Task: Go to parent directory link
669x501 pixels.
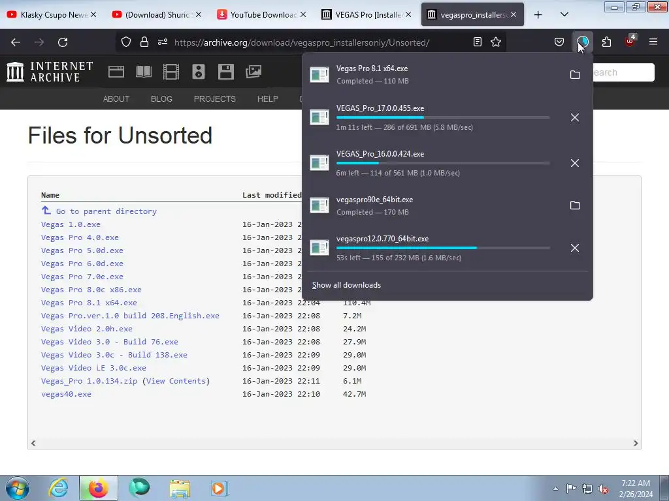Action: [106, 211]
